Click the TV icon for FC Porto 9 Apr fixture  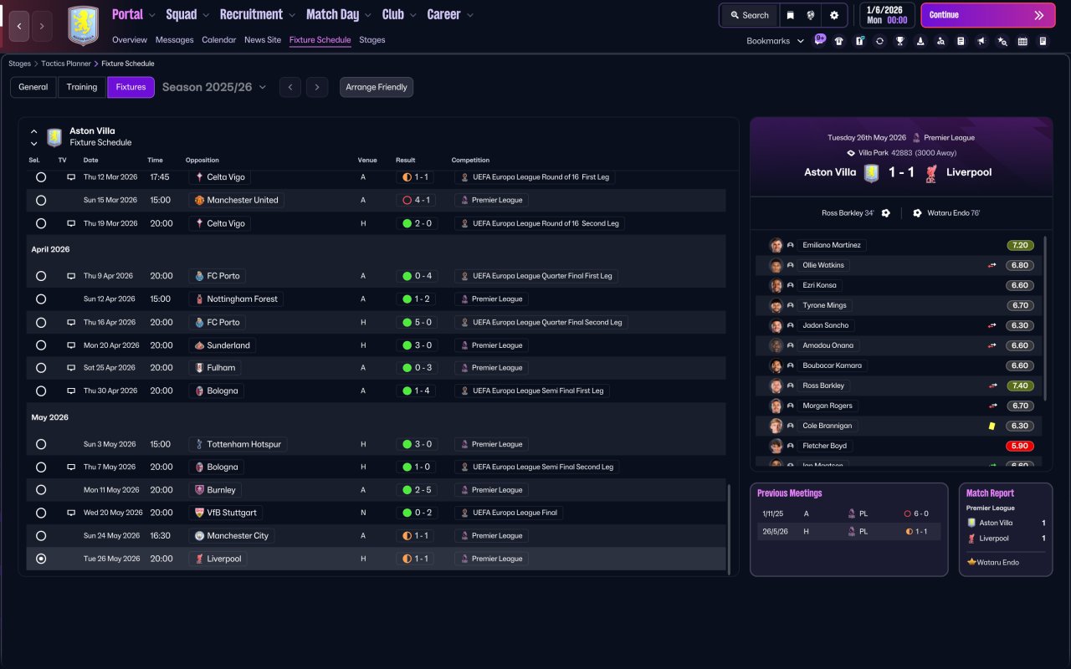coord(71,276)
